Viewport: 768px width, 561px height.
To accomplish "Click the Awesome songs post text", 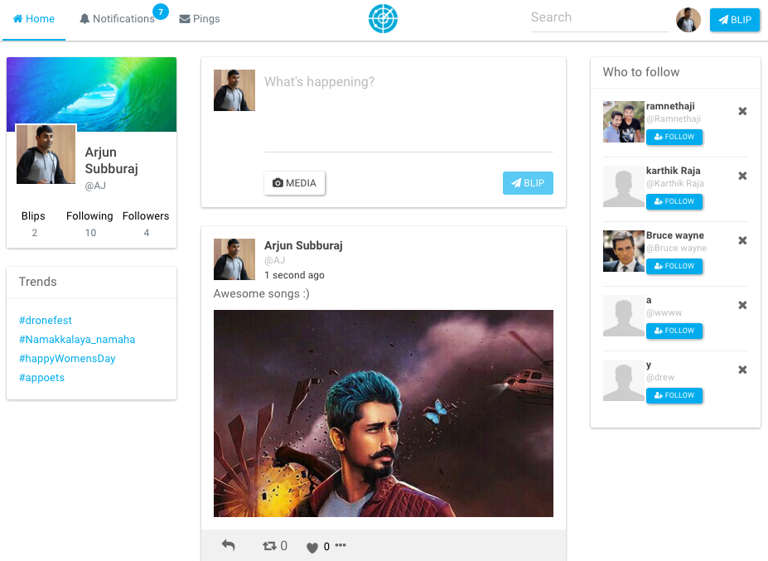I will pos(262,294).
